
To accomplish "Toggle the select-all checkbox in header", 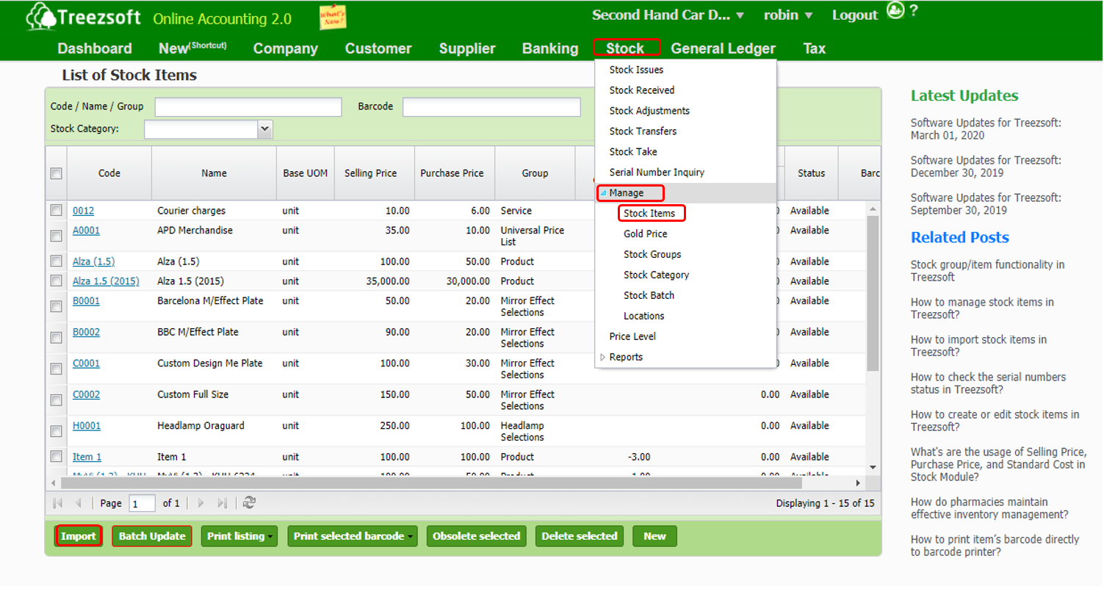I will pyautogui.click(x=56, y=174).
